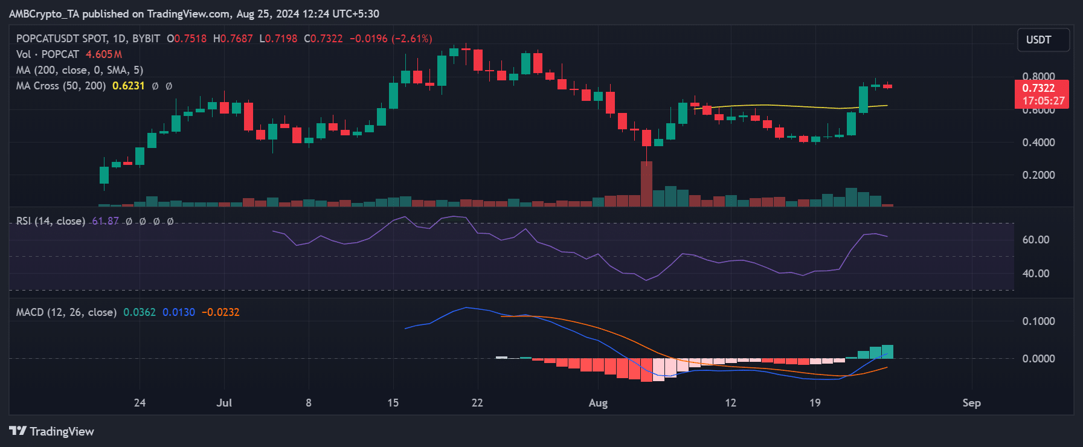This screenshot has width=1083, height=447.
Task: Click the RSI axis label 40.00
Action: click(x=1036, y=274)
